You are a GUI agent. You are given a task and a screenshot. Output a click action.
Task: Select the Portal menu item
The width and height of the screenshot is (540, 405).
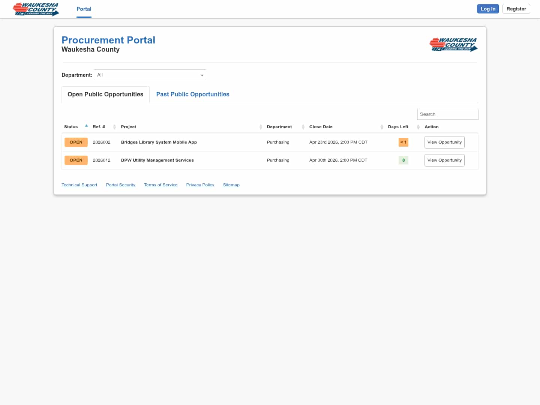pos(84,9)
